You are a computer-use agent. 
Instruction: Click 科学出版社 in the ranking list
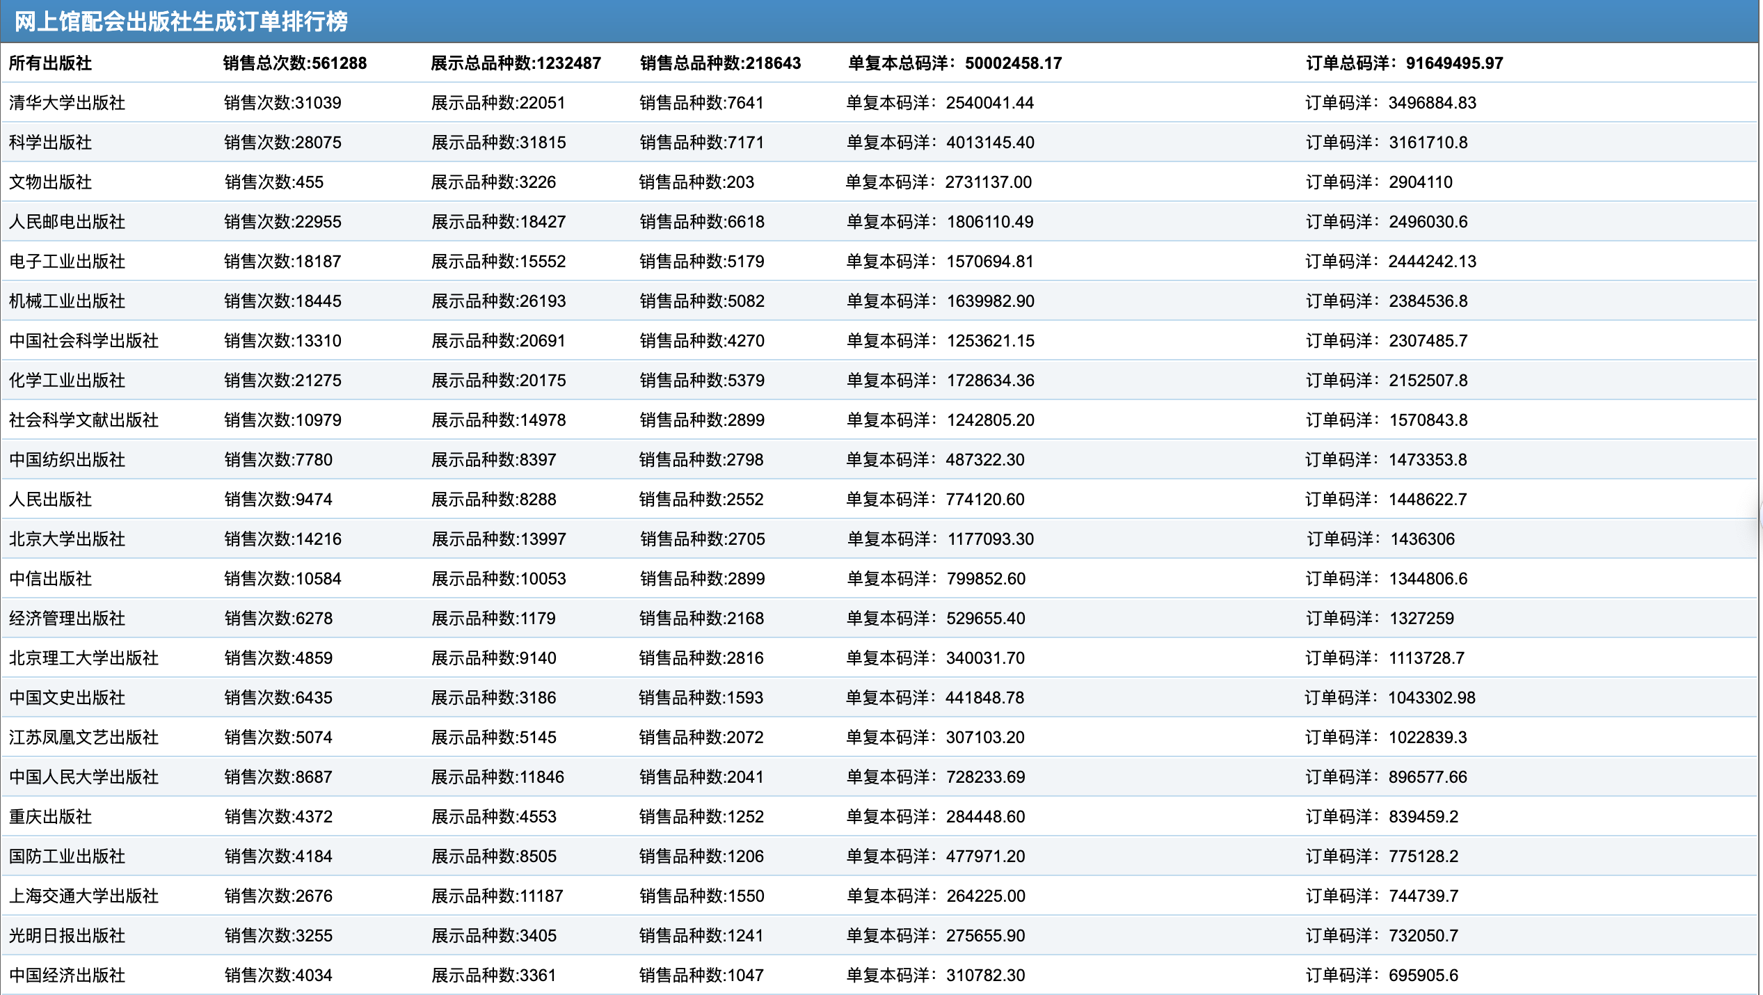pos(50,143)
